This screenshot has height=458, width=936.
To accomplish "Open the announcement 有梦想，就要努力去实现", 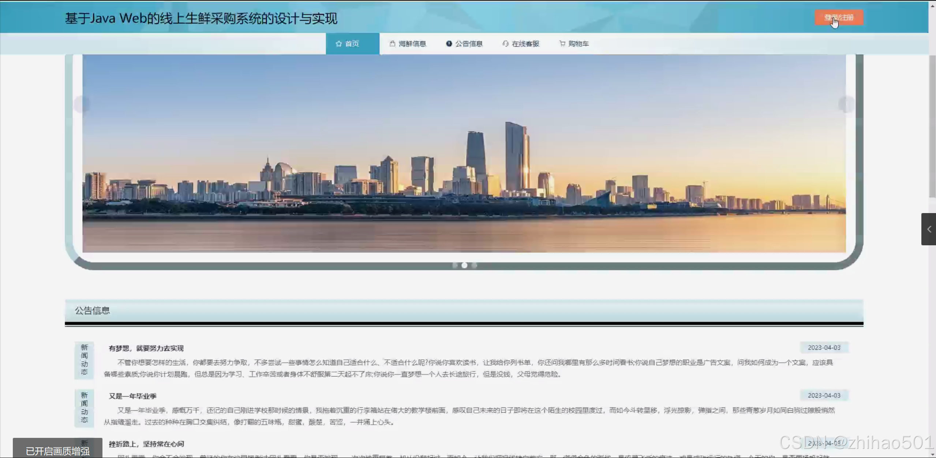I will click(x=147, y=348).
